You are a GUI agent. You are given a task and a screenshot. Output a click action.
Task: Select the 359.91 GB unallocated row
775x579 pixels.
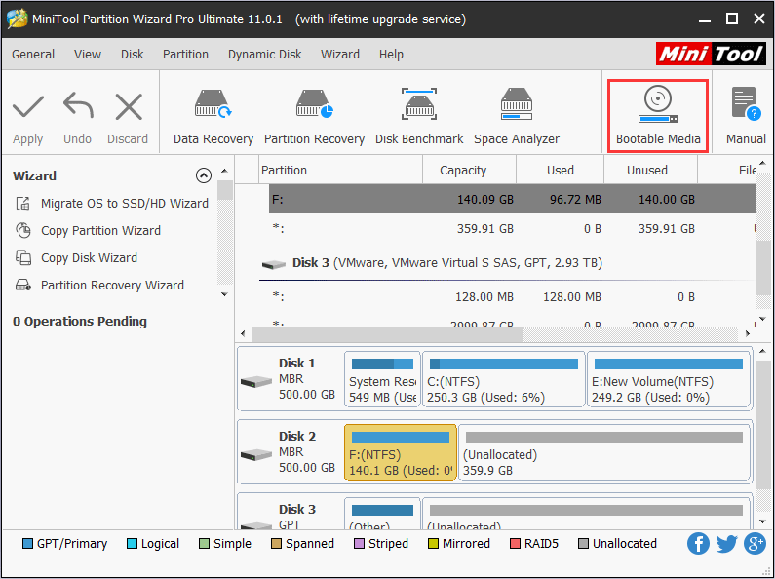pyautogui.click(x=512, y=229)
